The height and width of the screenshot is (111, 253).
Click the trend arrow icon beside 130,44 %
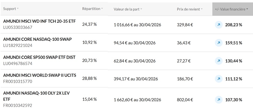coord(219,61)
